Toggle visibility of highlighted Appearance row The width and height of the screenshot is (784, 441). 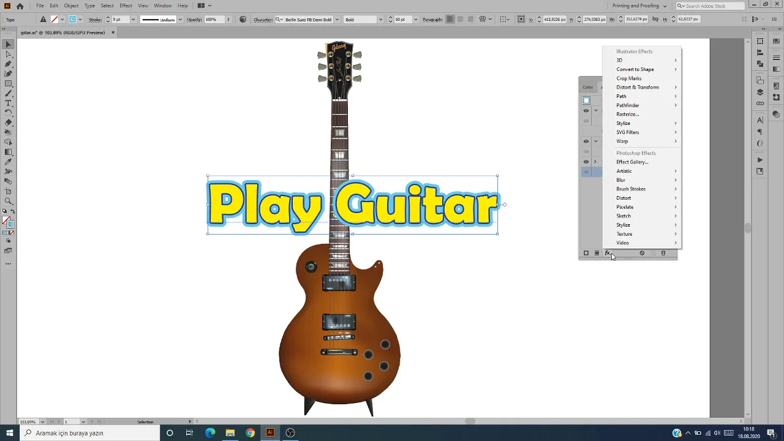[586, 172]
